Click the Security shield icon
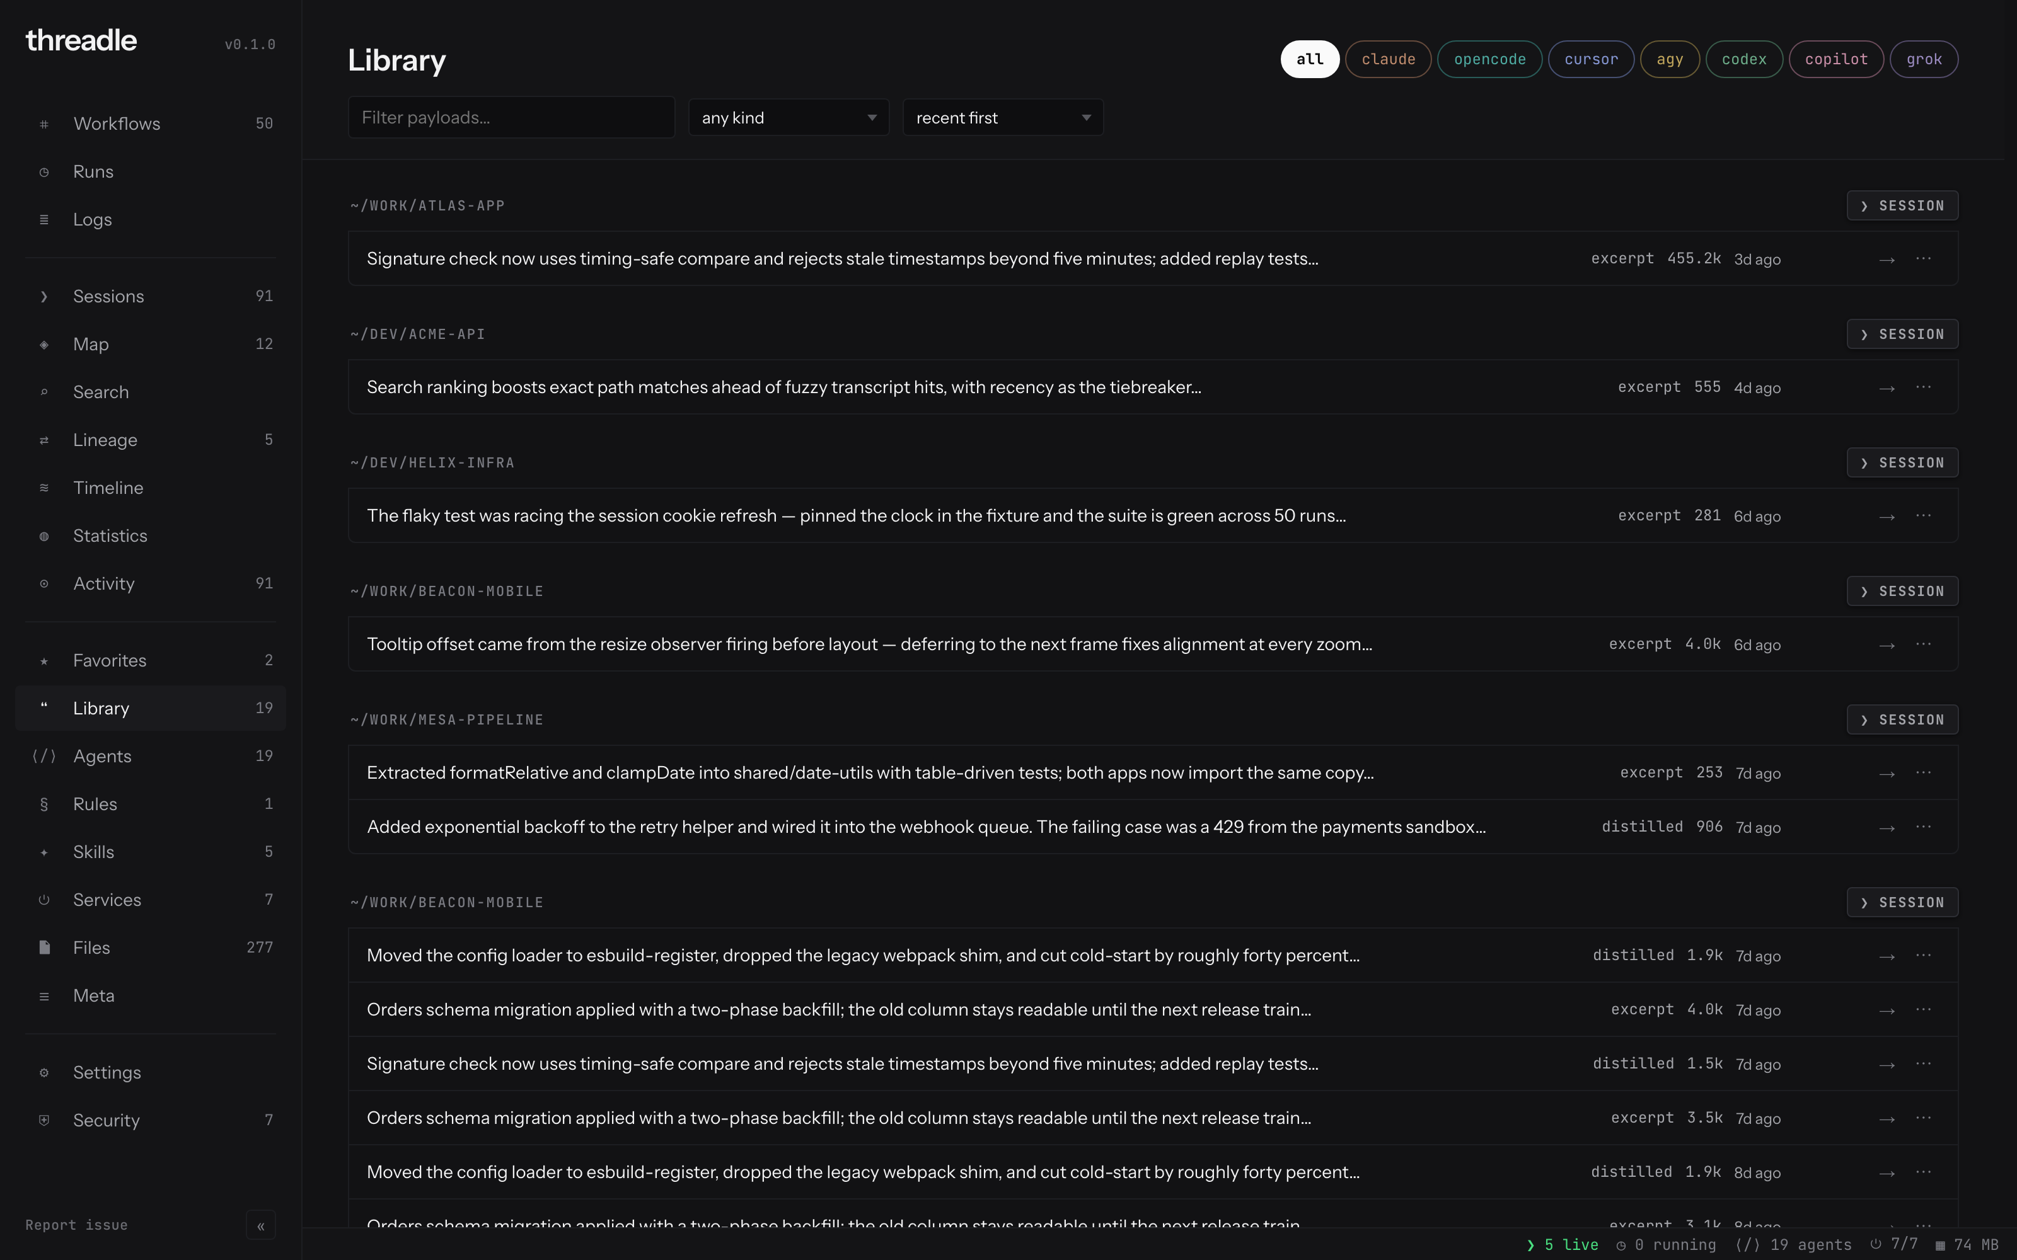The image size is (2017, 1260). click(x=44, y=1121)
